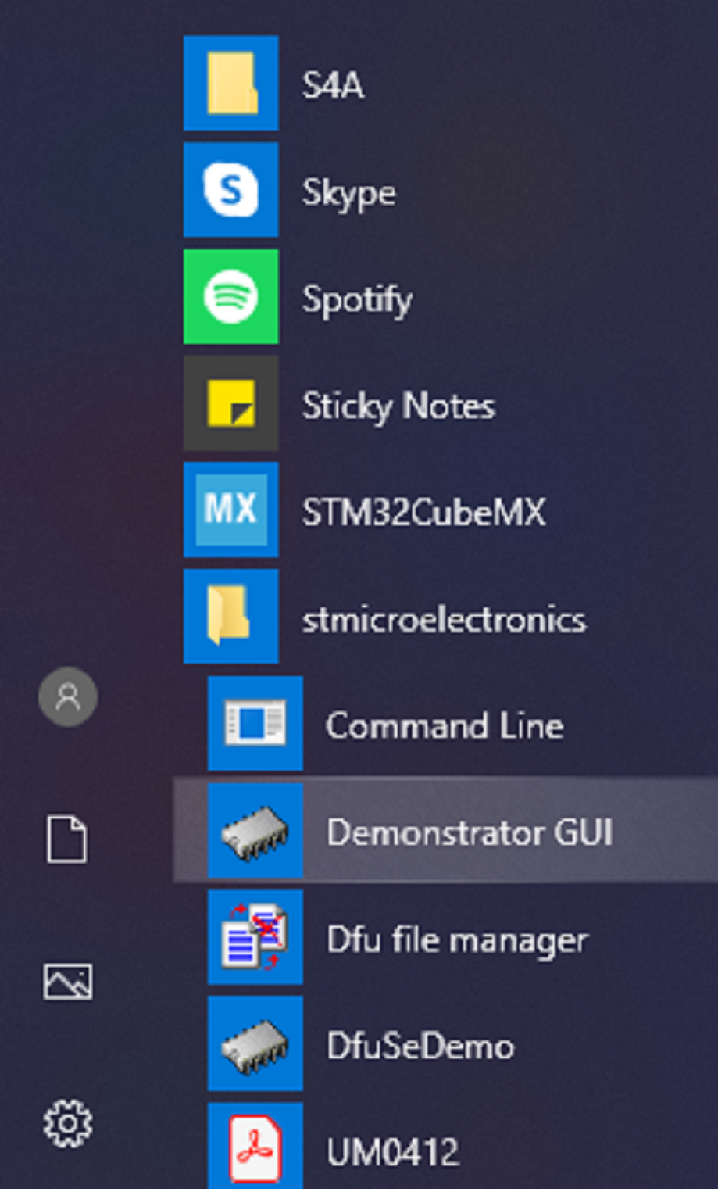Open Settings gear in the sidebar
The width and height of the screenshot is (718, 1199).
[x=68, y=1123]
